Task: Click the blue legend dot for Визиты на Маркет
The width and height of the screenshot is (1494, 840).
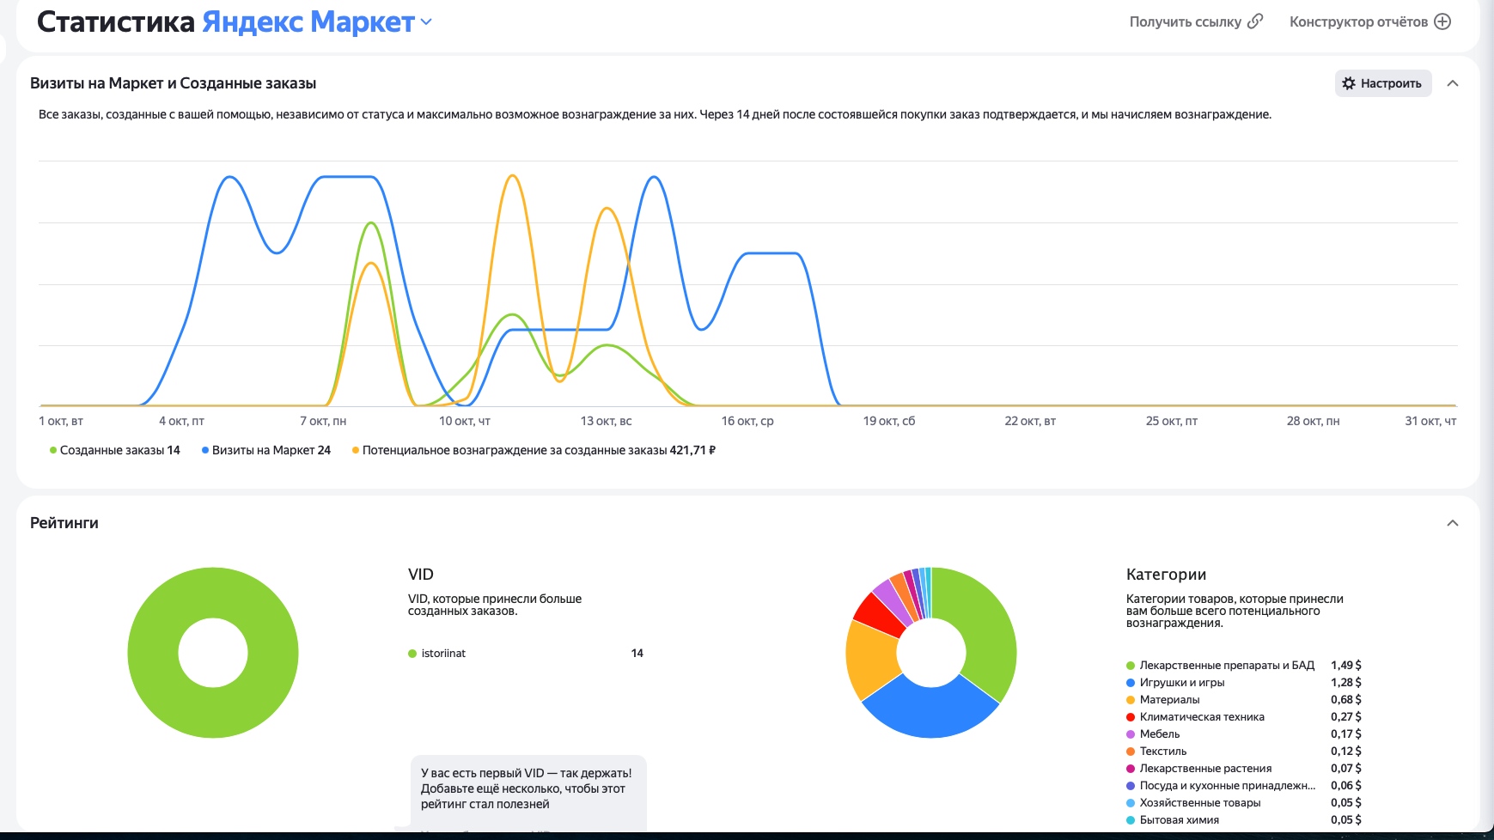Action: pyautogui.click(x=205, y=450)
